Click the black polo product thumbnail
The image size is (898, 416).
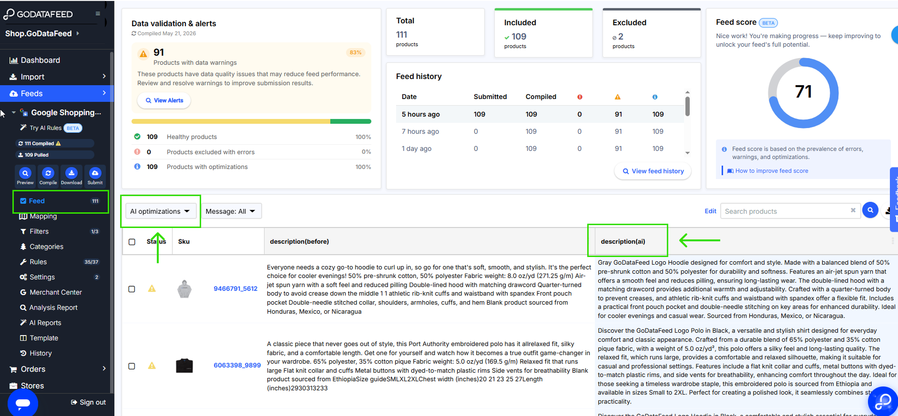tap(184, 366)
